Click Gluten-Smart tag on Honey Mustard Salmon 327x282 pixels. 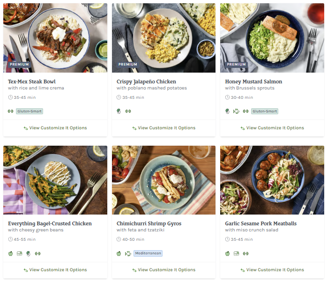[x=265, y=111]
